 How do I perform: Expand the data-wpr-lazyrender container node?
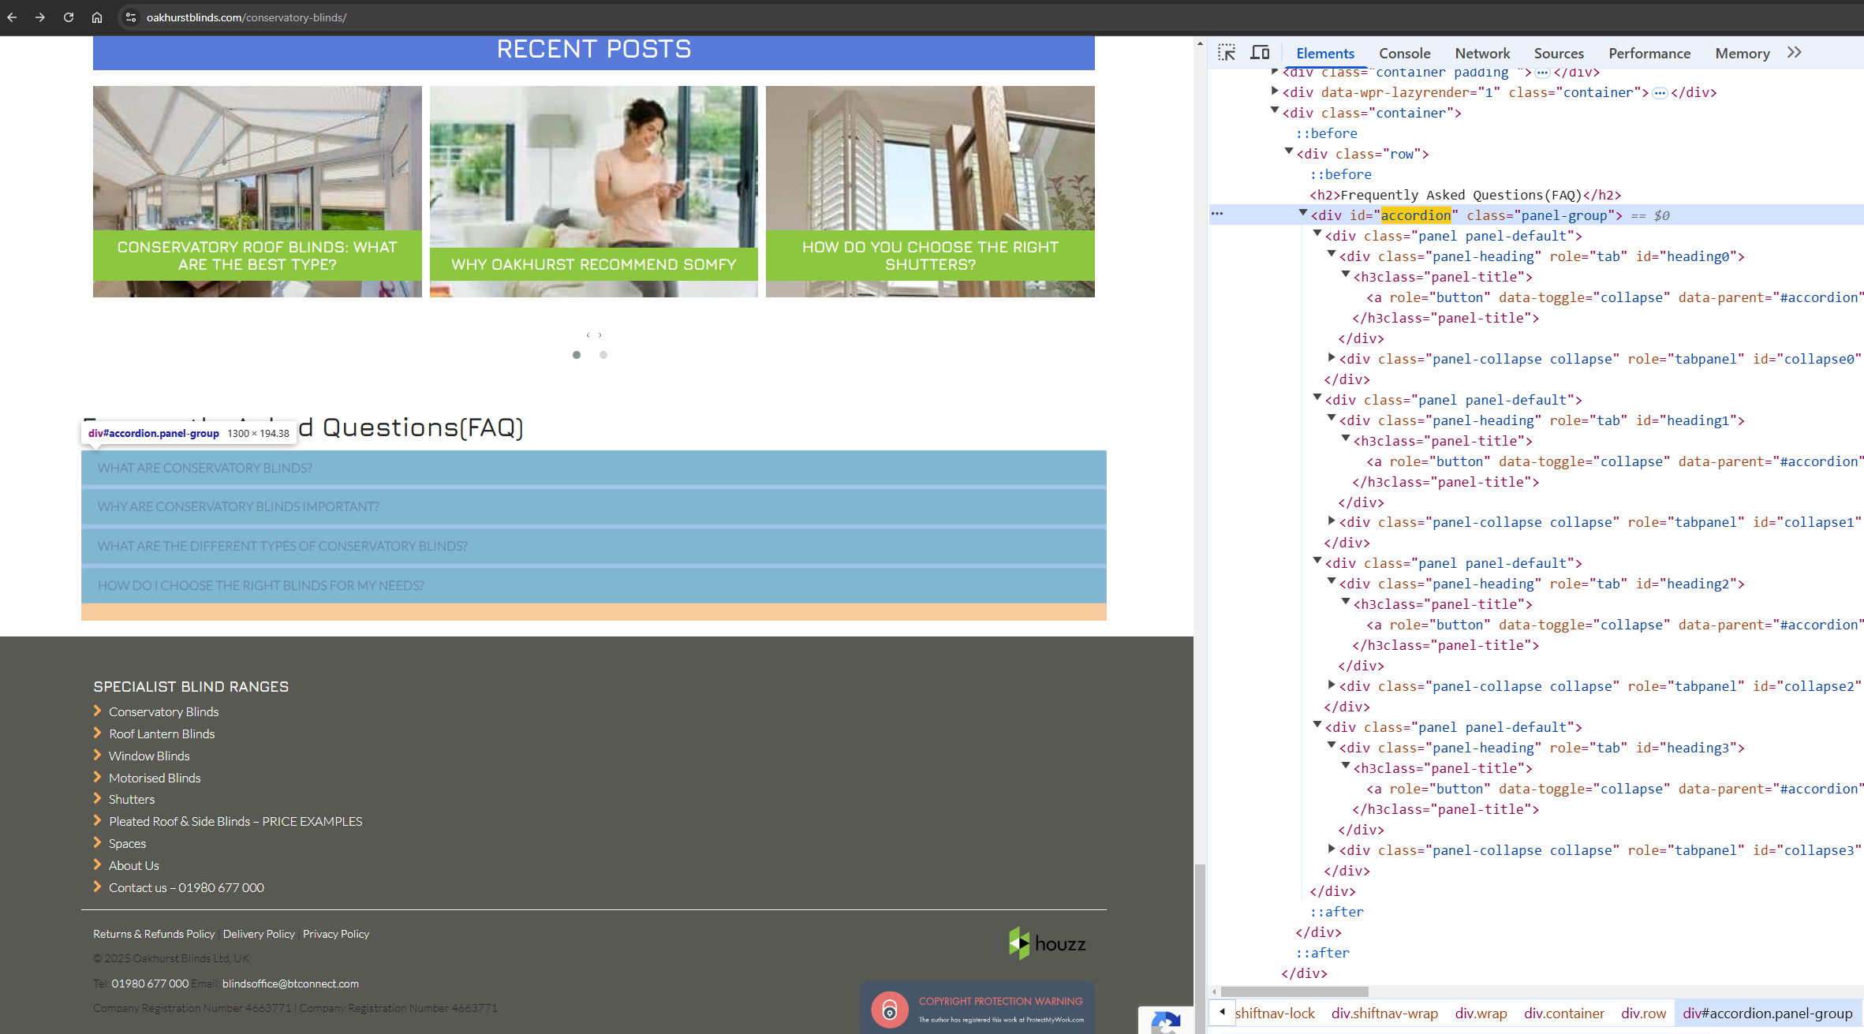[1275, 91]
